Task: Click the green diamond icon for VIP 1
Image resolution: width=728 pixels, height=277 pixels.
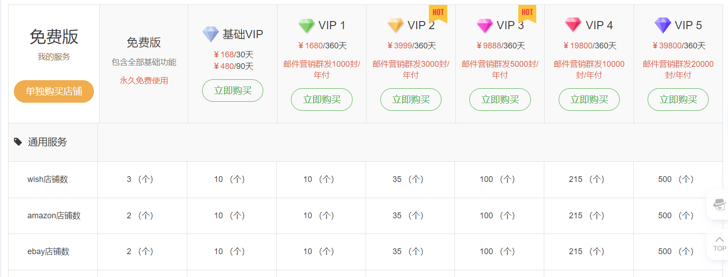Action: coord(306,26)
